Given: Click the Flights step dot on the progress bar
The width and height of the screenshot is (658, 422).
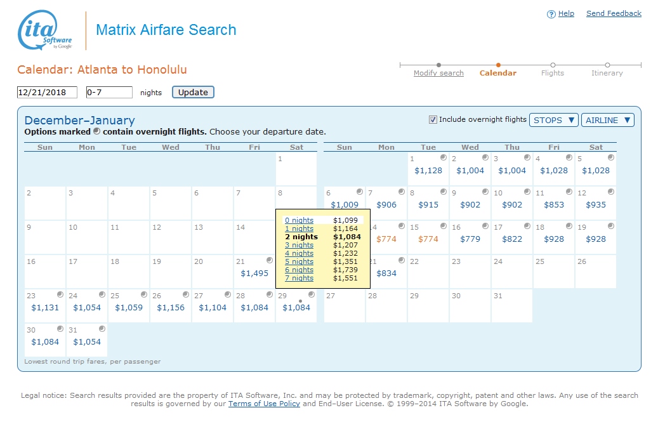Looking at the screenshot, I should (552, 64).
